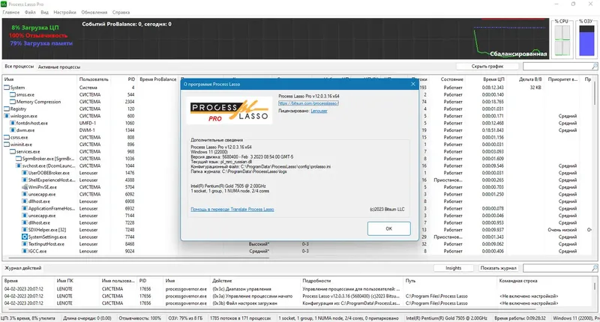Click the IGCC.exe process icon
Screen dimensions: 600x322
click(x=25, y=252)
